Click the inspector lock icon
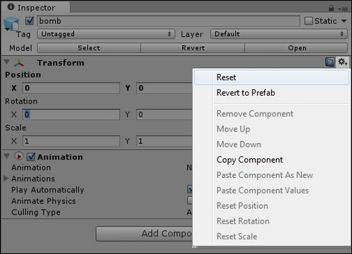The width and height of the screenshot is (352, 254). 331,8
